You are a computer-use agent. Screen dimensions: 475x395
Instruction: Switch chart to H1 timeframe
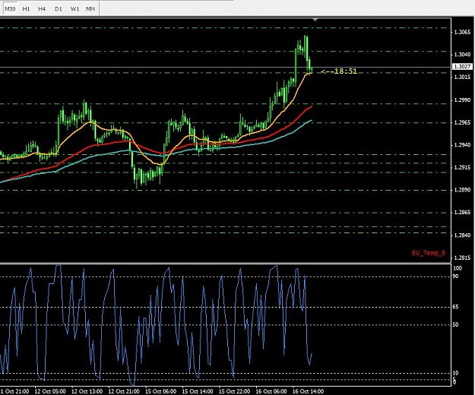click(x=26, y=9)
